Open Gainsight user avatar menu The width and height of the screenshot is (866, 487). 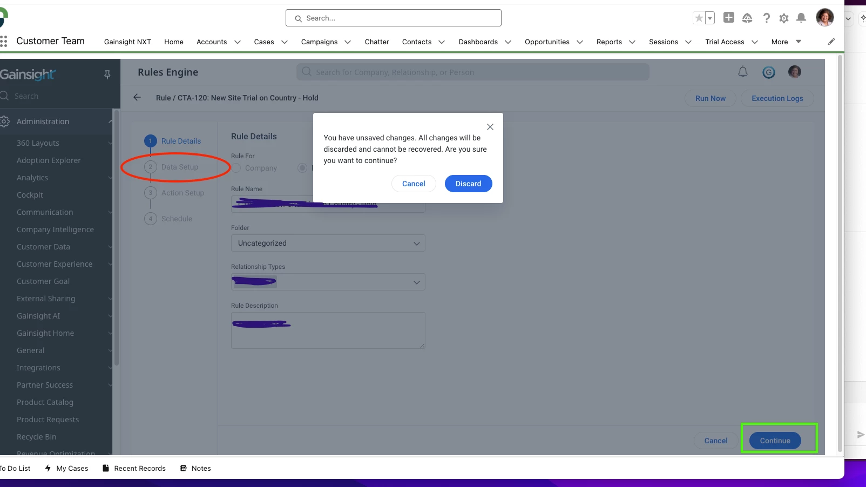click(795, 72)
